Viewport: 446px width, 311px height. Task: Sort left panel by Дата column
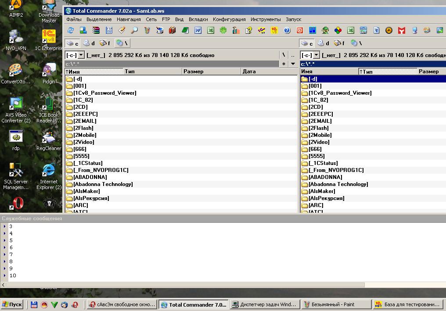tap(269, 71)
